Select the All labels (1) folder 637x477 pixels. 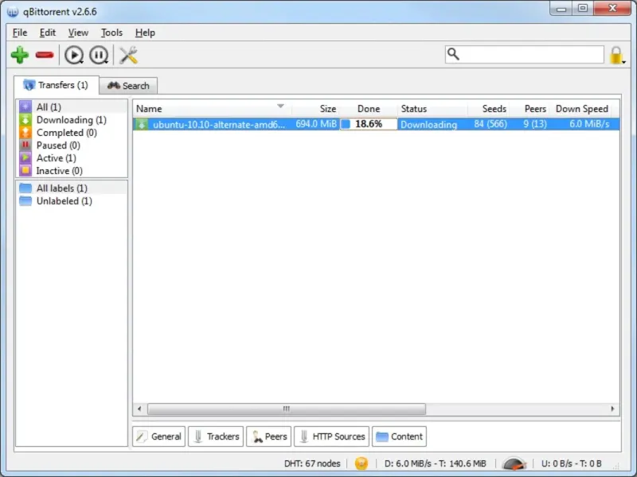click(72, 188)
